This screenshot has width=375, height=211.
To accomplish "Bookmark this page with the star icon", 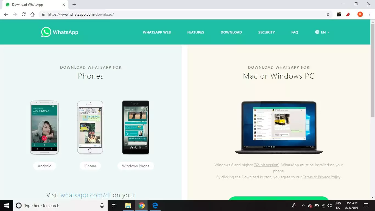I will [328, 14].
